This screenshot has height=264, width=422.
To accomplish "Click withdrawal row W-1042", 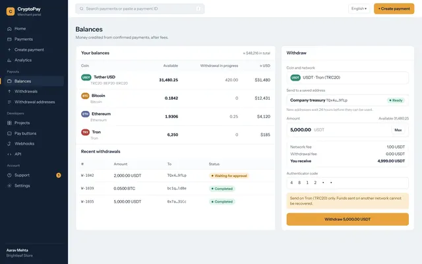I will coord(175,176).
